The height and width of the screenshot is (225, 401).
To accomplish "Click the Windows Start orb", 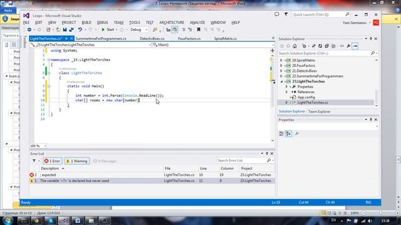I will click(x=7, y=220).
